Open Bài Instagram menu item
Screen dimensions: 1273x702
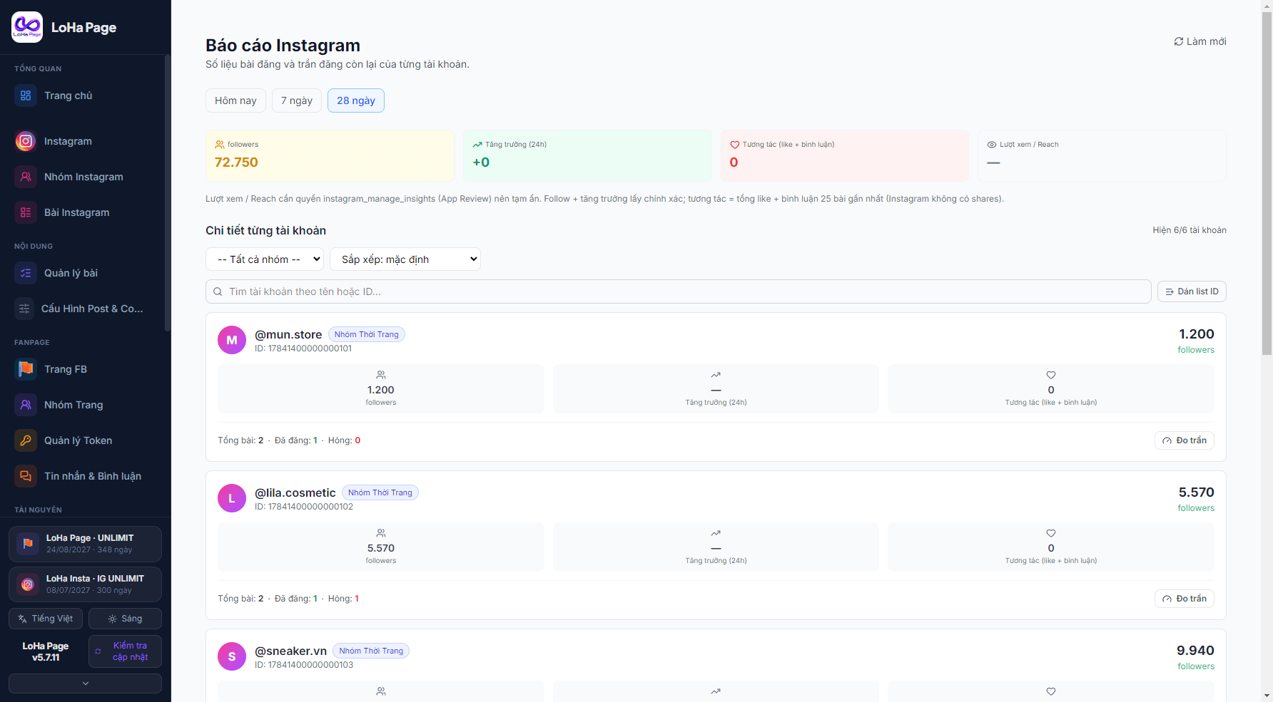pos(86,212)
